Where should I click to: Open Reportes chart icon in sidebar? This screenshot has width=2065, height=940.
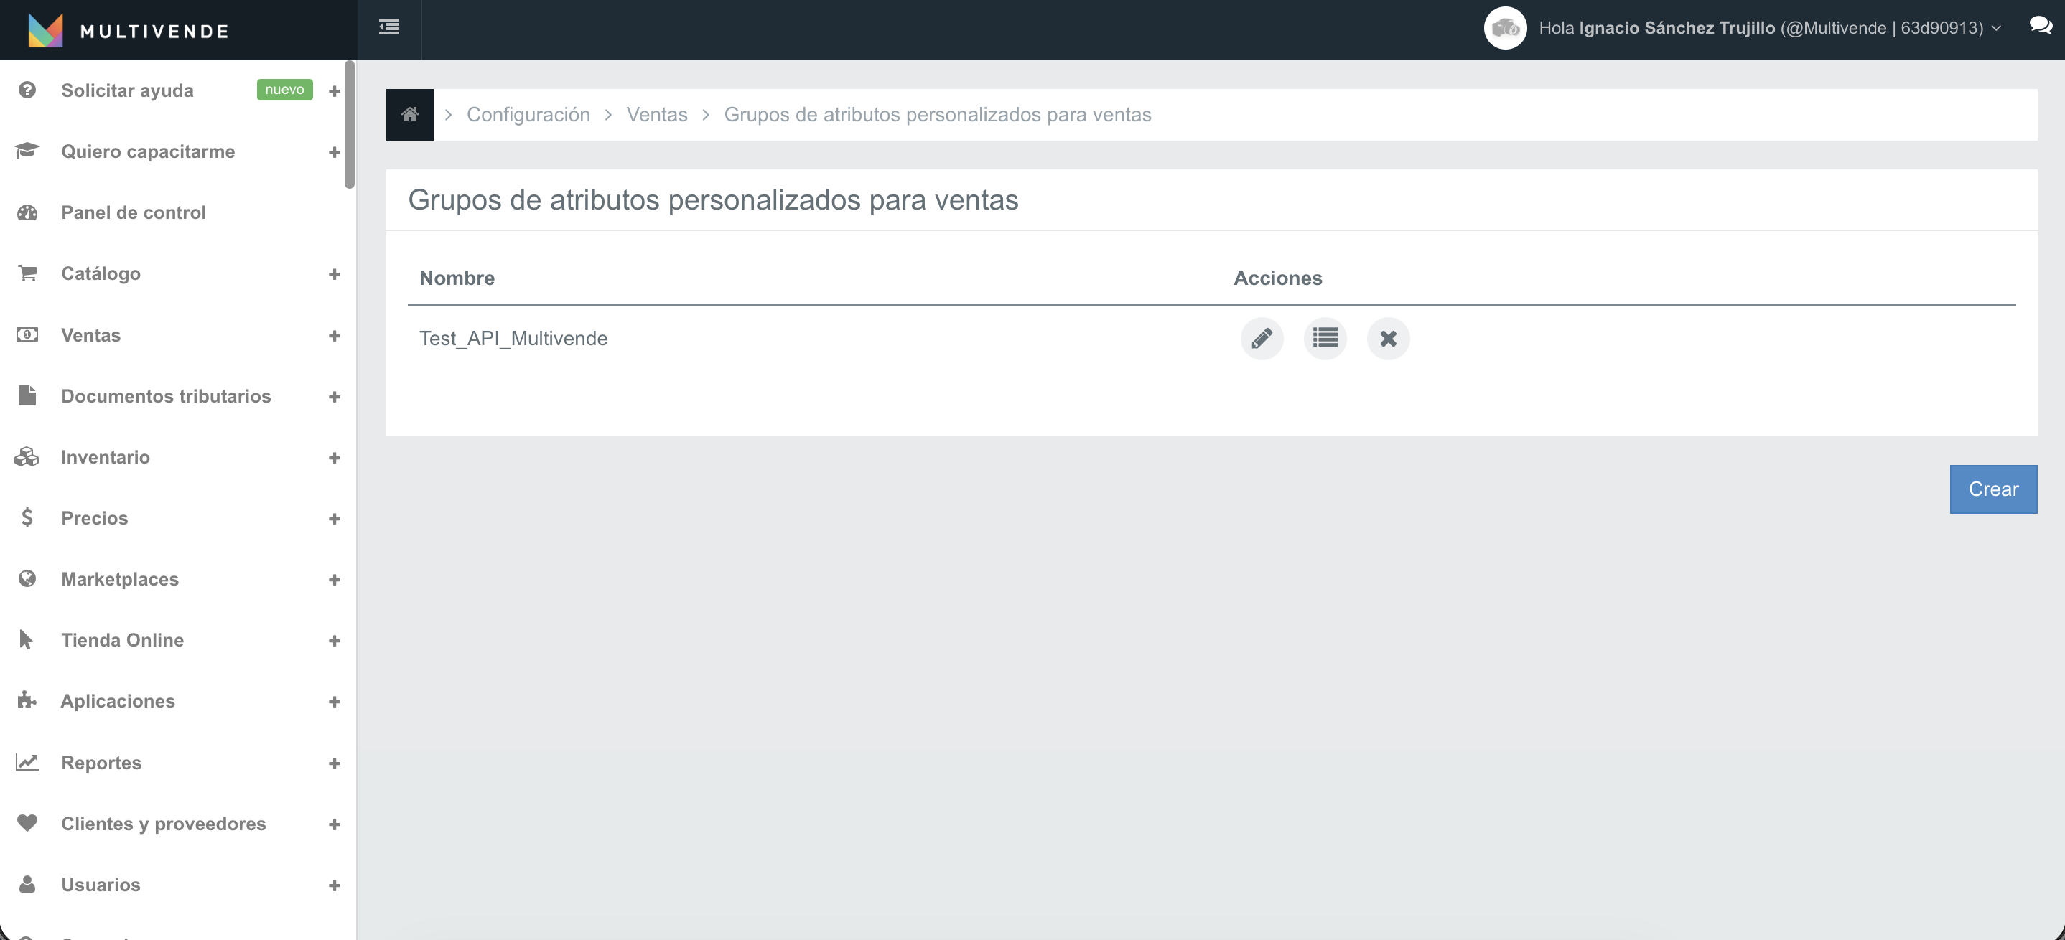pyautogui.click(x=27, y=762)
